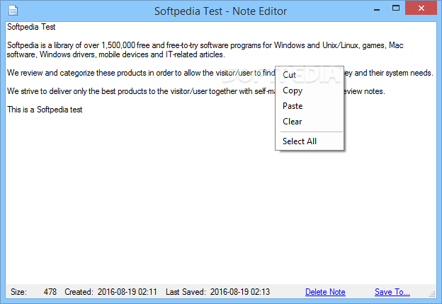Place cursor in the 'Softpedia Test' heading line
Screen dimensions: 442x304
point(31,27)
